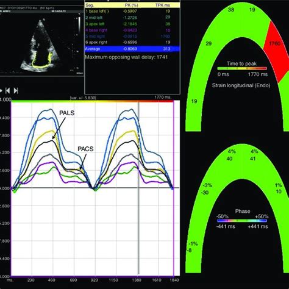Click the Average 313 TPK value

pos(166,49)
